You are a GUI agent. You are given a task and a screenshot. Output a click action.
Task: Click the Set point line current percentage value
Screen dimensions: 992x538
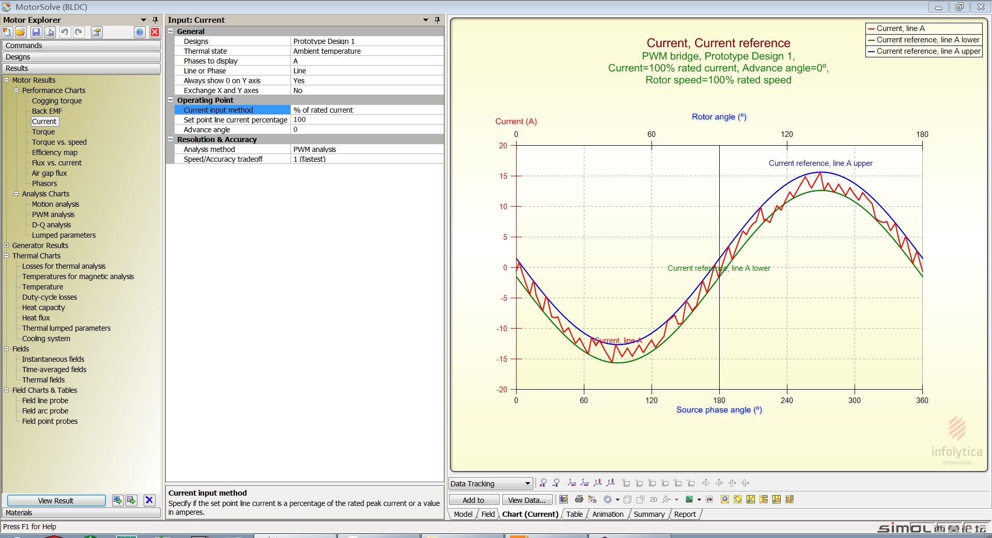click(367, 120)
